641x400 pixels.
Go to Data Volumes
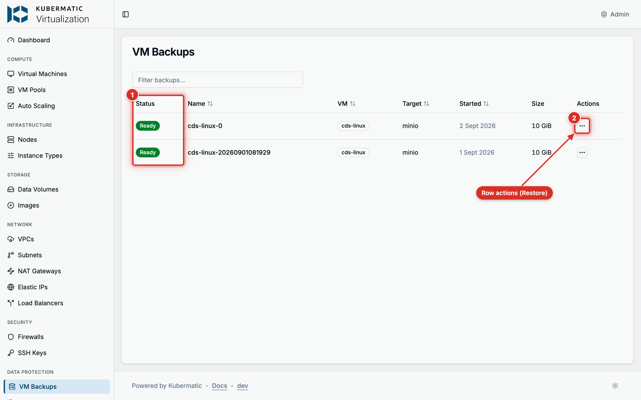tap(56, 189)
